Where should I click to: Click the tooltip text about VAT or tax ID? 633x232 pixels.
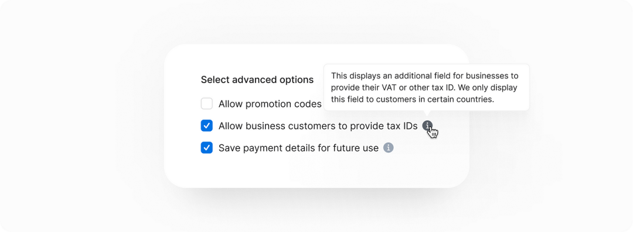[x=425, y=88]
